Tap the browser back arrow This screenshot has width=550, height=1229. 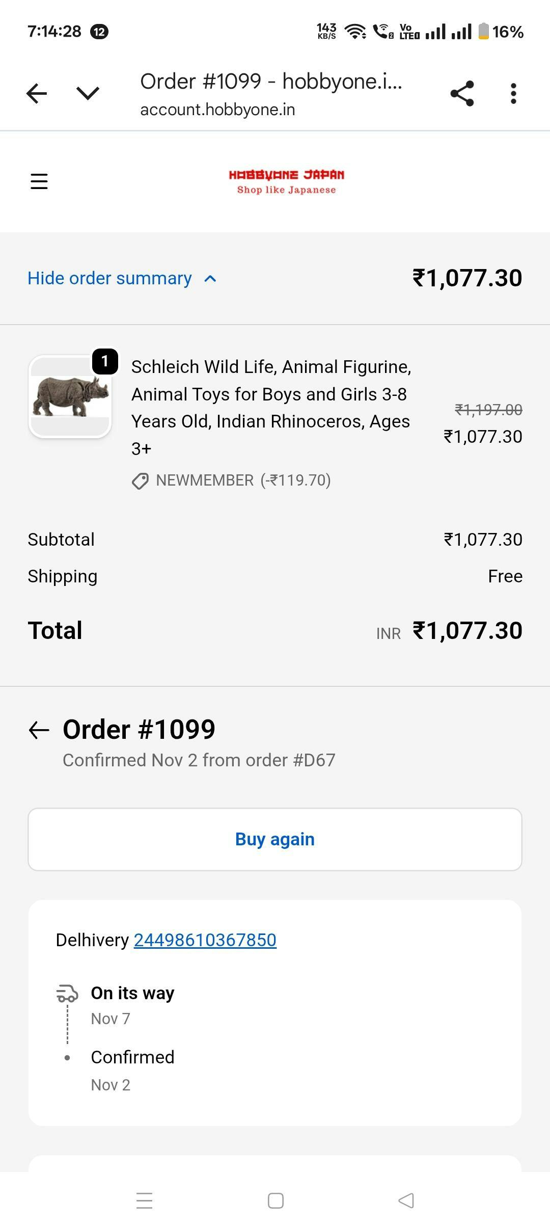(x=37, y=94)
